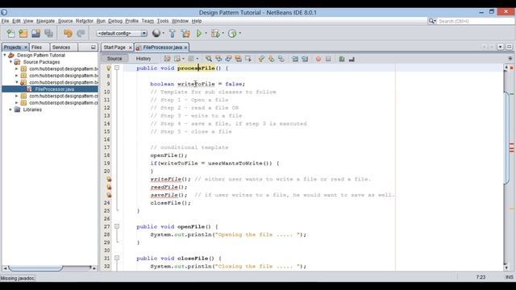Click the Comment icon in editor toolbar
The height and width of the screenshot is (290, 516).
[342, 59]
